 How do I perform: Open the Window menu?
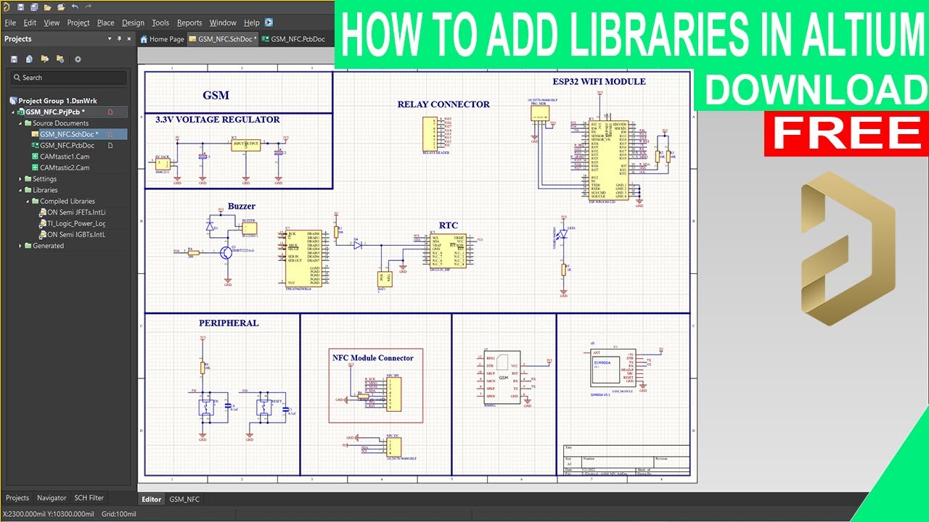pyautogui.click(x=223, y=22)
